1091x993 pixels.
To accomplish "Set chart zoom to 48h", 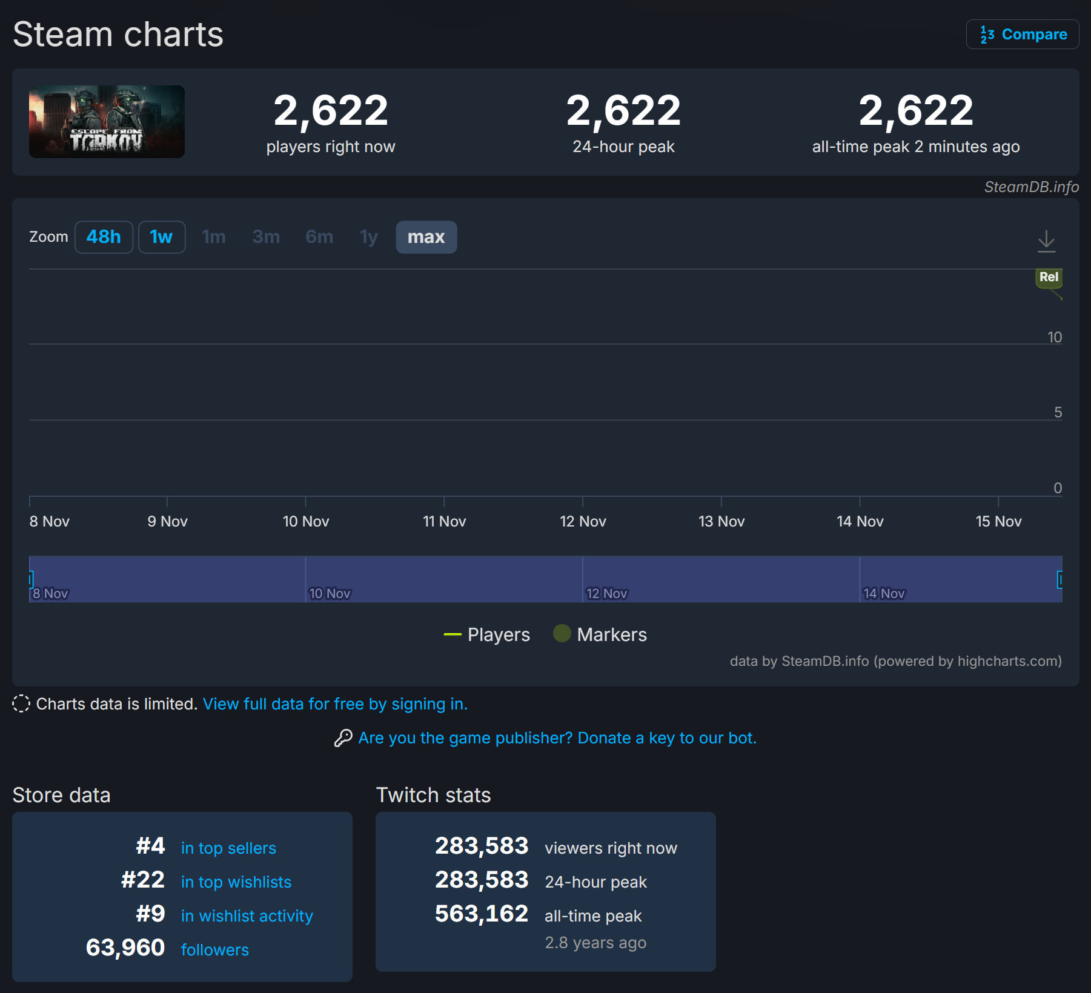I will pos(104,237).
